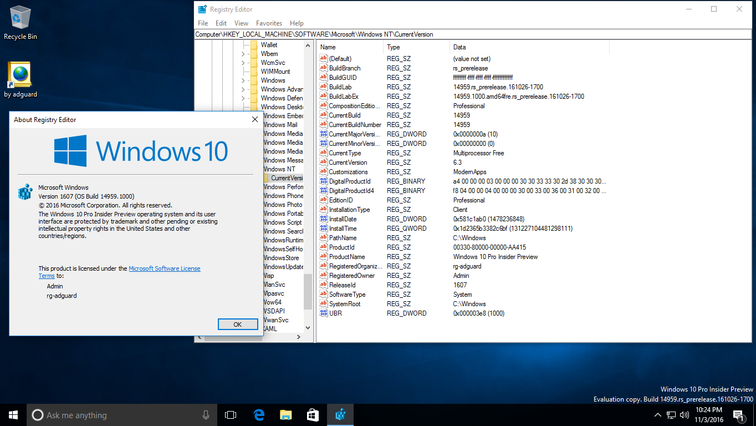The image size is (756, 426).
Task: Click OK in About Registry Editor dialog
Action: click(x=238, y=324)
